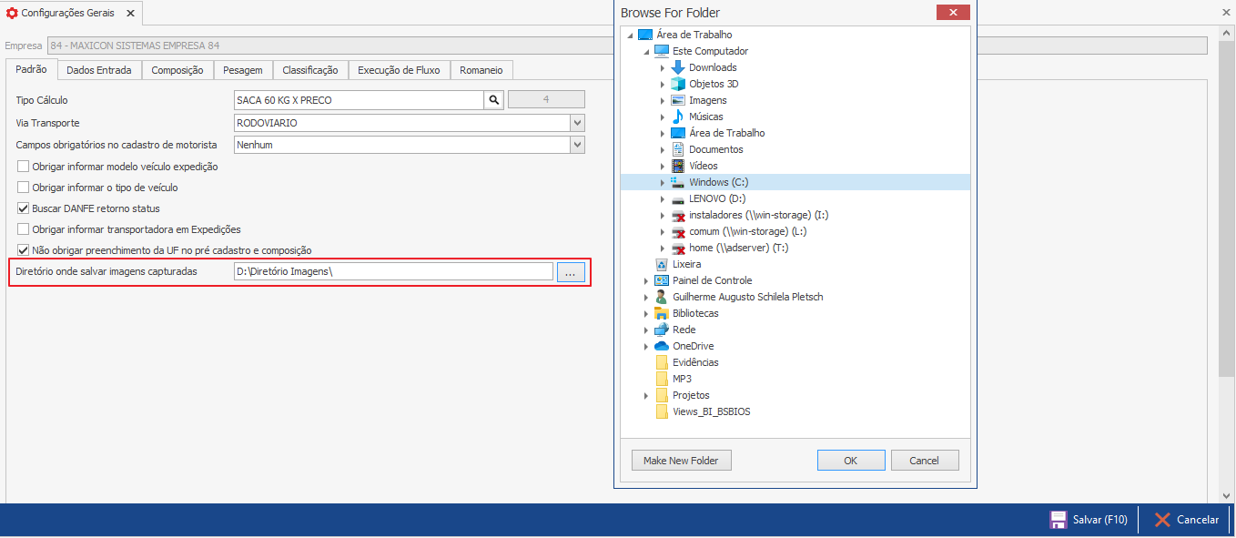Viewport: 1236px width, 538px height.
Task: Close the Browse For Folder dialog
Action: [x=953, y=13]
